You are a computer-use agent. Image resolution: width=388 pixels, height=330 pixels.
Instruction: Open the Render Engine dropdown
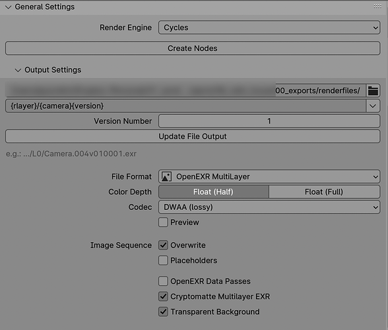click(269, 28)
